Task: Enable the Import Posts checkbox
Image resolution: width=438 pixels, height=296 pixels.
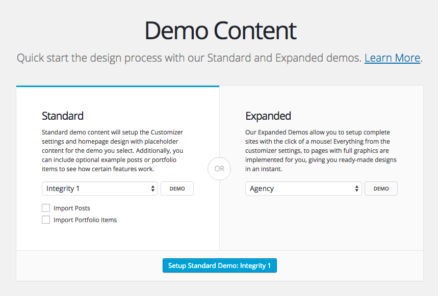Action: point(46,208)
